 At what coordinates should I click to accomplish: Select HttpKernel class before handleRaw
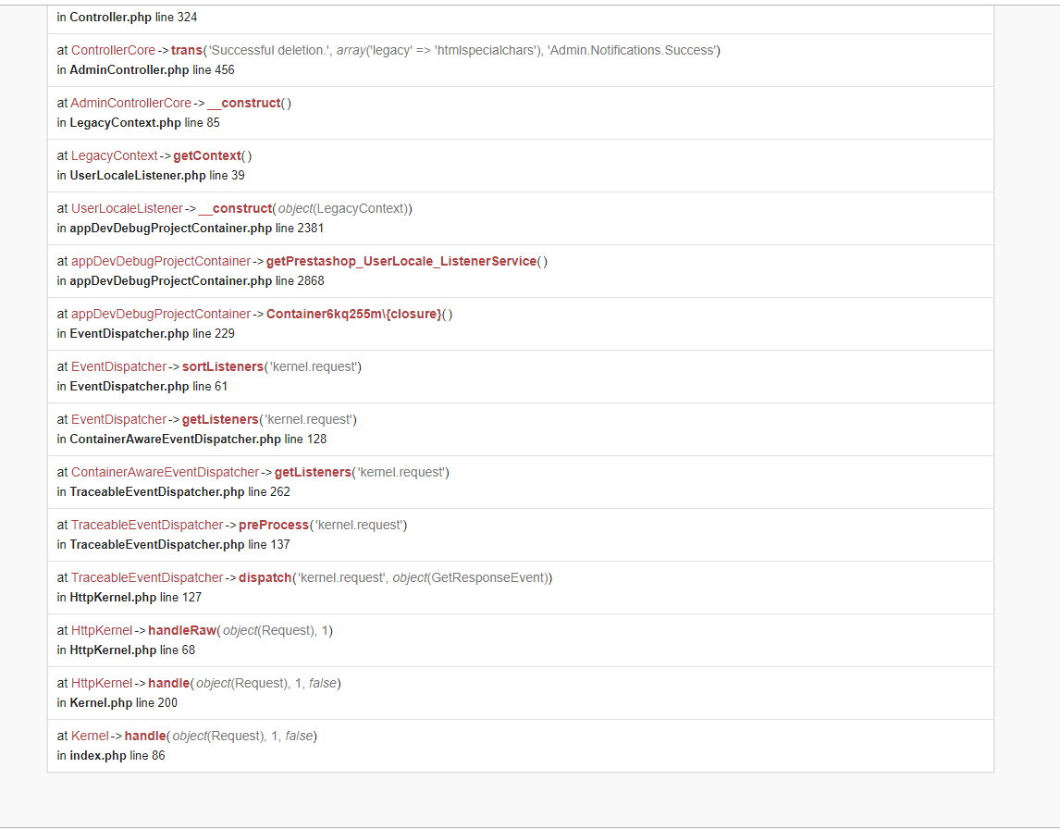(102, 630)
